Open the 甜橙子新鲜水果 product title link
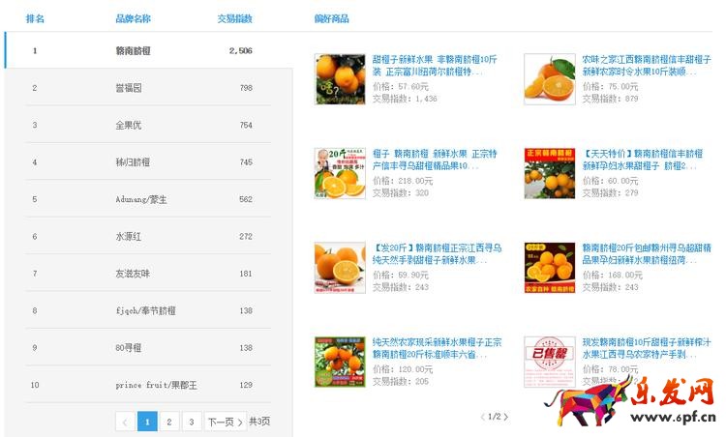 [x=435, y=65]
